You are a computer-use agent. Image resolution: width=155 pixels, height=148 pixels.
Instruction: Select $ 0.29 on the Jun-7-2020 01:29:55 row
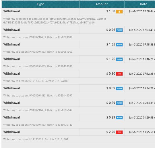pyautogui.click(x=111, y=117)
